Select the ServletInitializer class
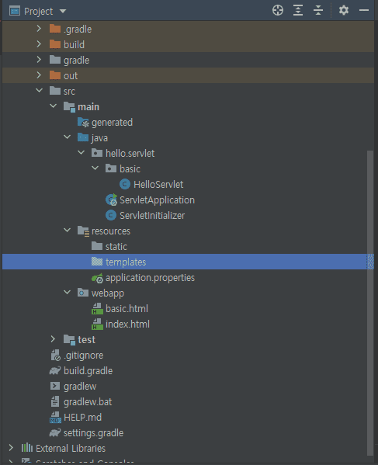This screenshot has width=378, height=465. [x=152, y=216]
